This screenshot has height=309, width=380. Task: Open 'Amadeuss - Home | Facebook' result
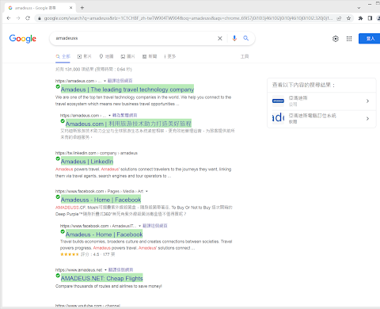[x=101, y=200]
